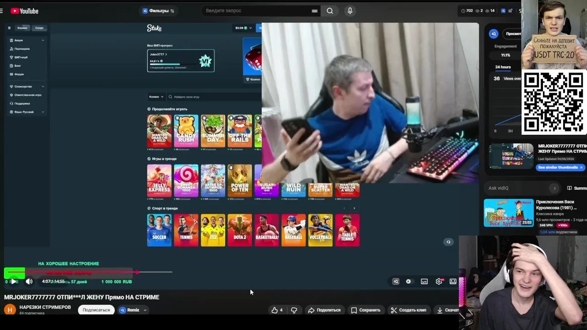Open the Soccer sport tile
Screen dimensions: 587x330
[x=159, y=230]
